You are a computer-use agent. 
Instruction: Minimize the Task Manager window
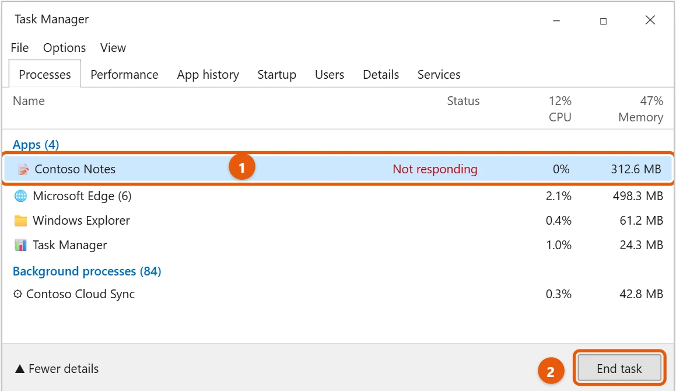tap(556, 20)
